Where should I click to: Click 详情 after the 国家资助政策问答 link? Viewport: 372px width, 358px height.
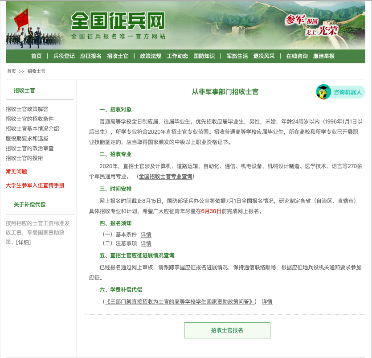coord(267,302)
